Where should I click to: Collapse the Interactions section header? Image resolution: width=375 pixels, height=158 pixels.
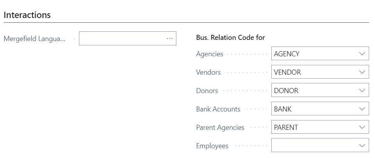coord(27,15)
